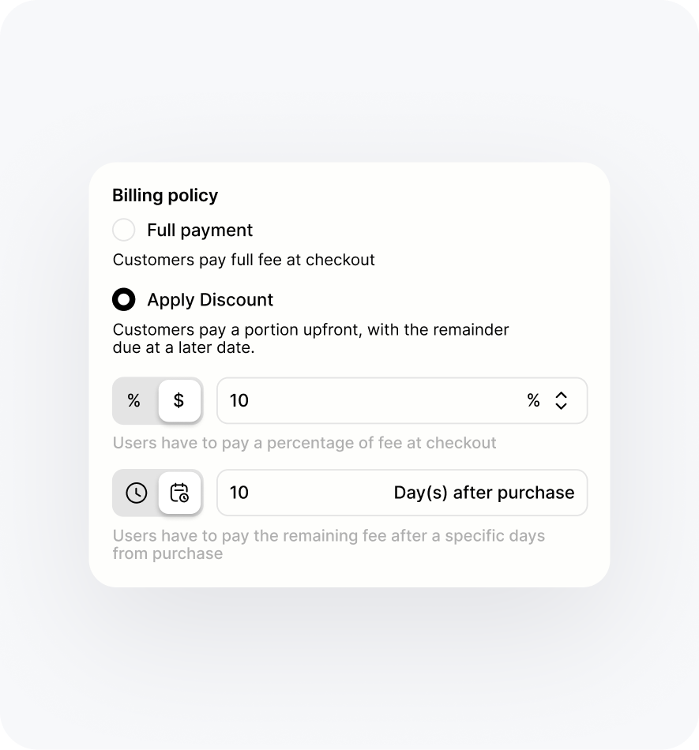Select the percent unit segment
This screenshot has width=699, height=750.
(x=134, y=401)
